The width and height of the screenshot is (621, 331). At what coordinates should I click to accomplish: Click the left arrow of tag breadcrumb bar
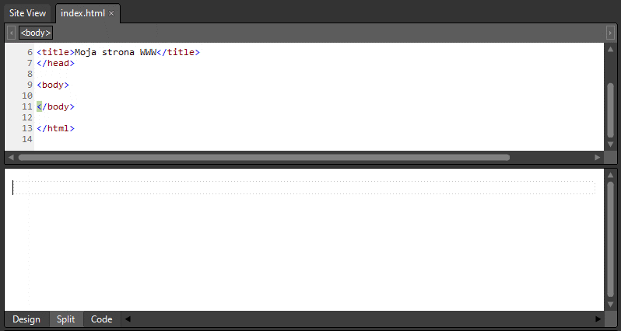pos(12,33)
